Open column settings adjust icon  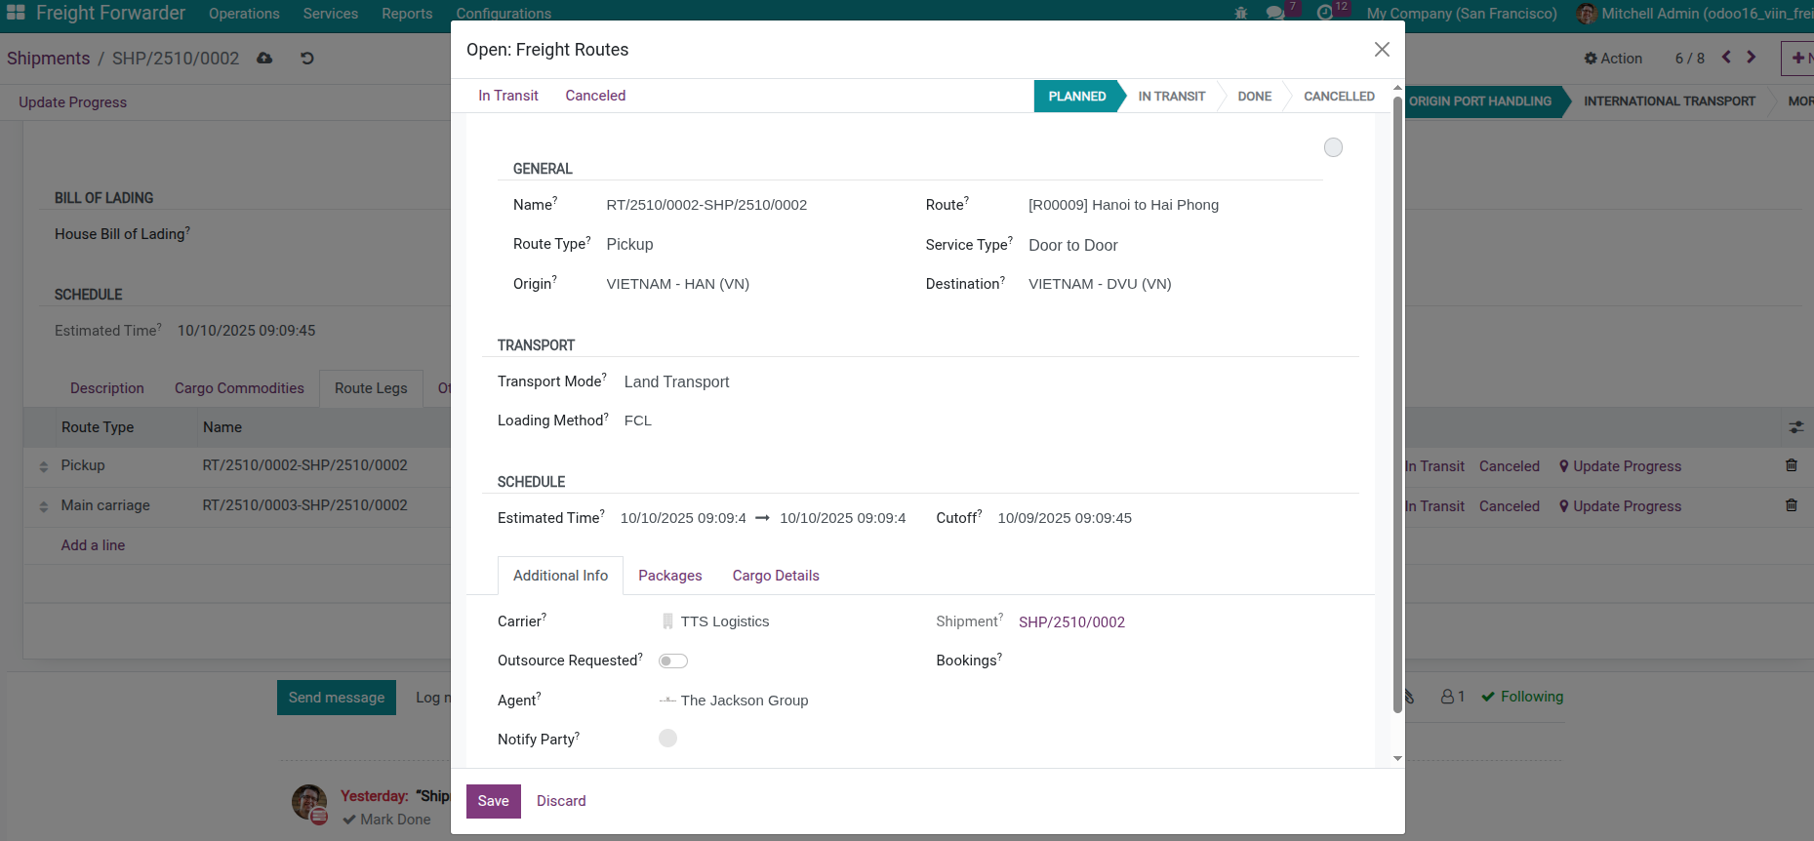point(1795,427)
